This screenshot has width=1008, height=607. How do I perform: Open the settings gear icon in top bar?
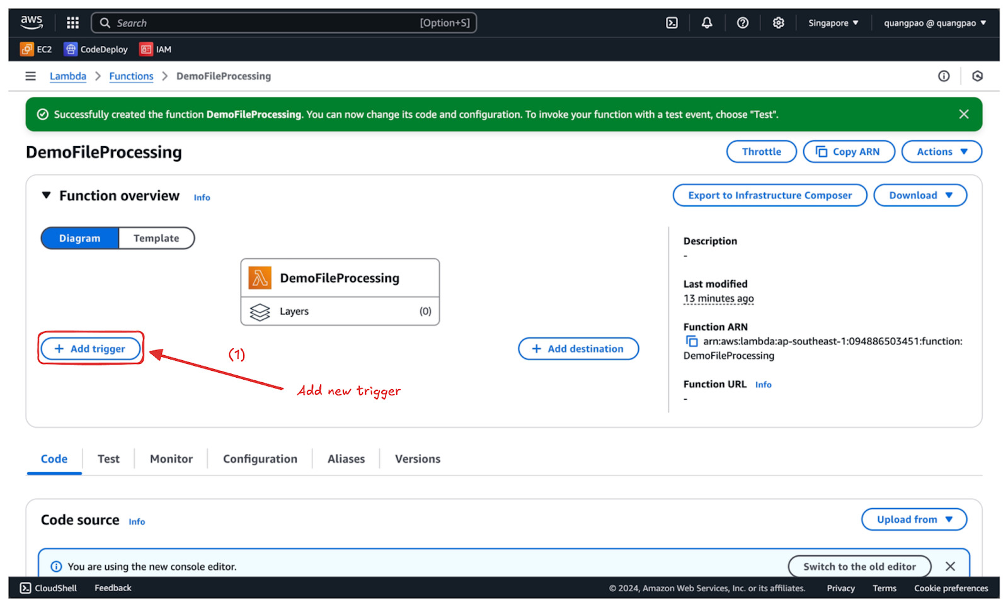[779, 23]
